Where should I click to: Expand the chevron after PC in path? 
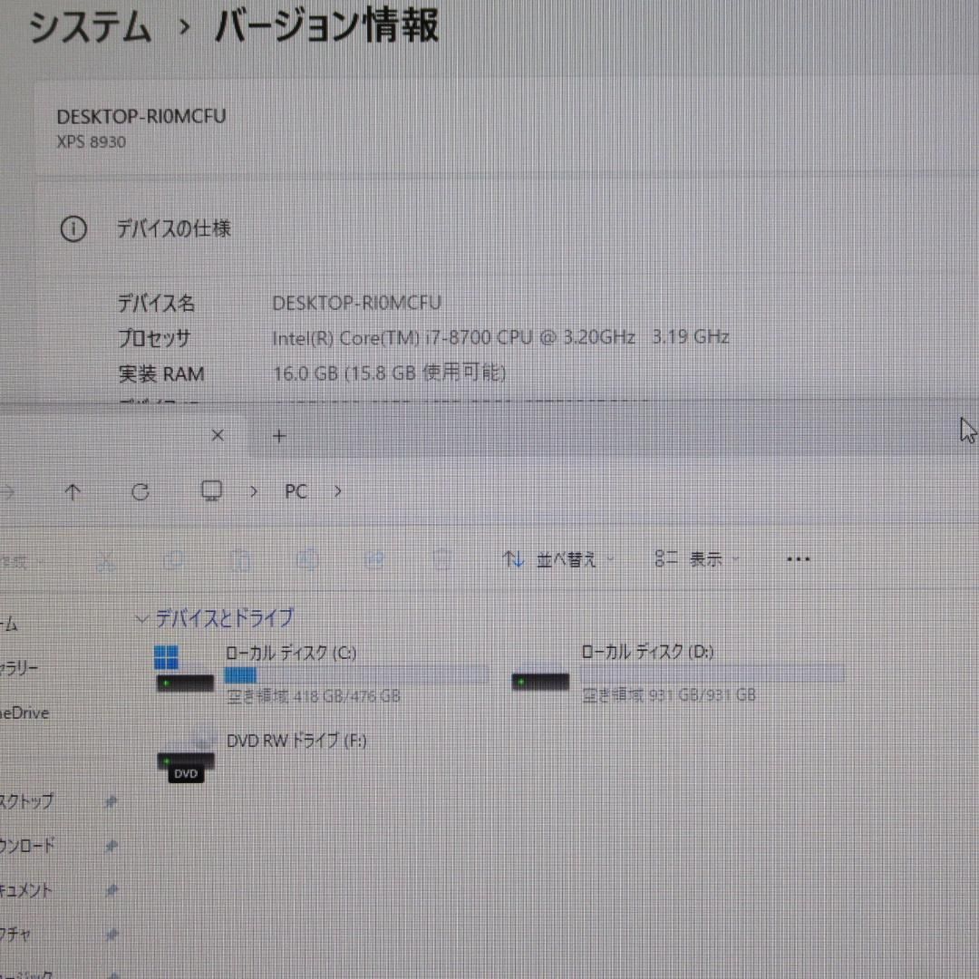coord(338,491)
